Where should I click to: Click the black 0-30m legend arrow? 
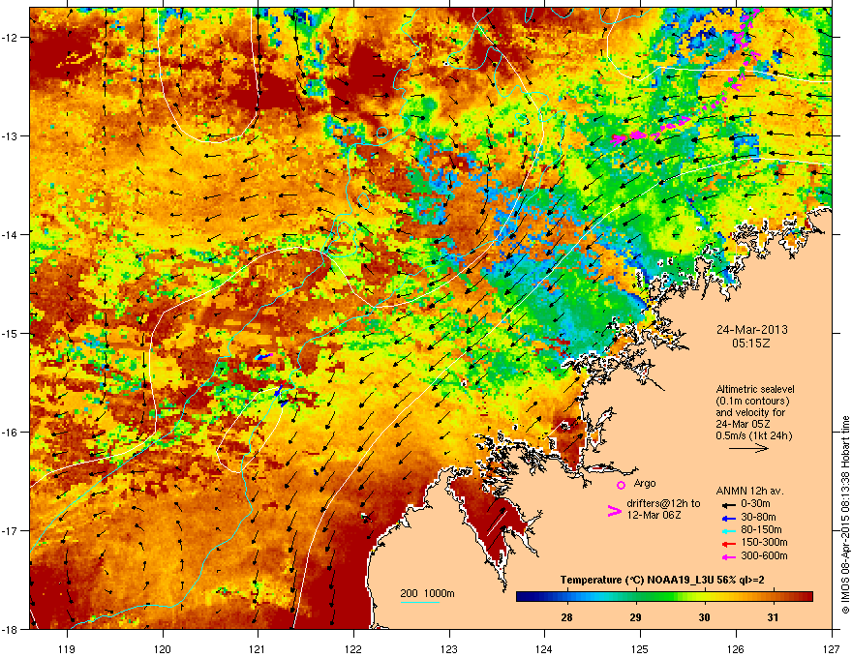coord(728,504)
